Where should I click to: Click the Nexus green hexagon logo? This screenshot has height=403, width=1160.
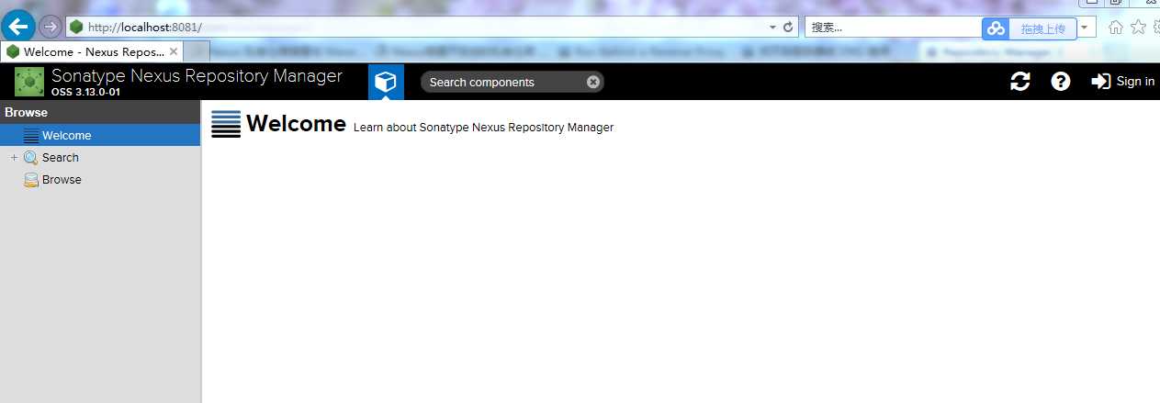coord(29,82)
